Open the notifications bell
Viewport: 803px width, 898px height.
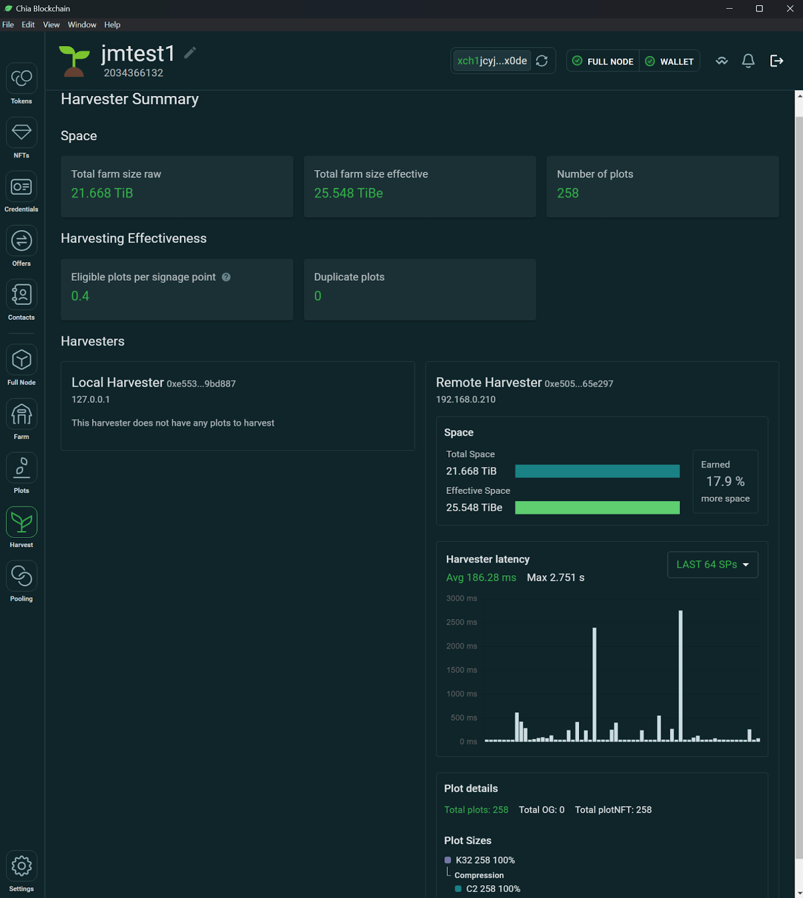748,61
